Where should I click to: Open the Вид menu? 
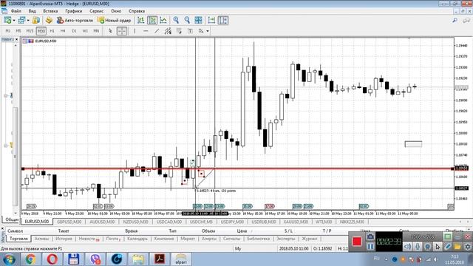tap(33, 11)
